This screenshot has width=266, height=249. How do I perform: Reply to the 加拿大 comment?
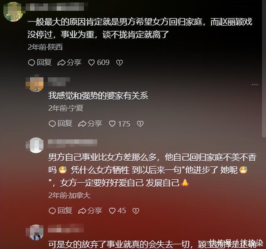(x=60, y=210)
